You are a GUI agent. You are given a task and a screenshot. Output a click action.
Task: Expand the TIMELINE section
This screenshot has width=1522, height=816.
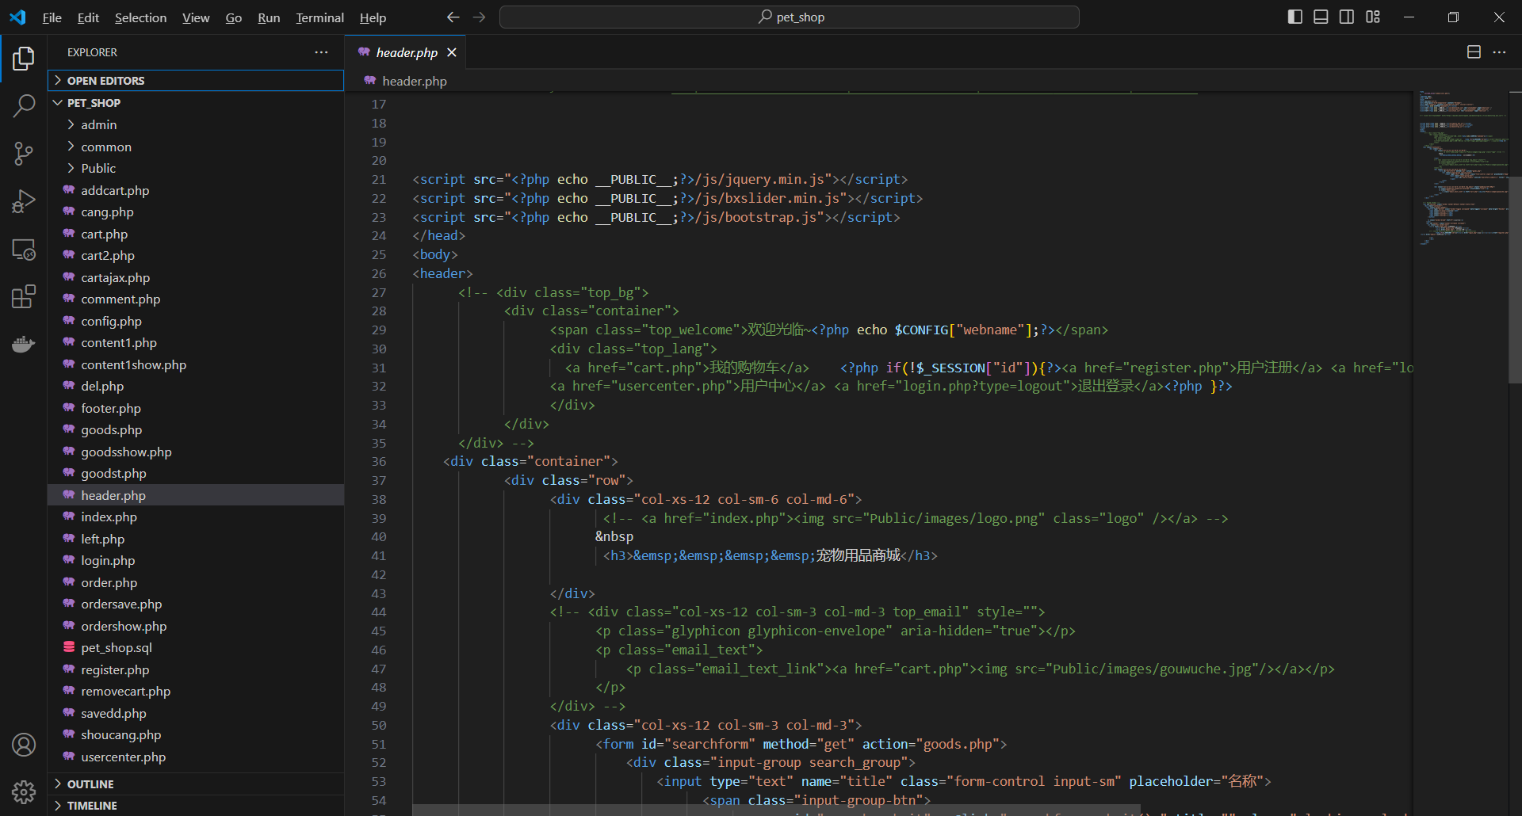(x=196, y=805)
